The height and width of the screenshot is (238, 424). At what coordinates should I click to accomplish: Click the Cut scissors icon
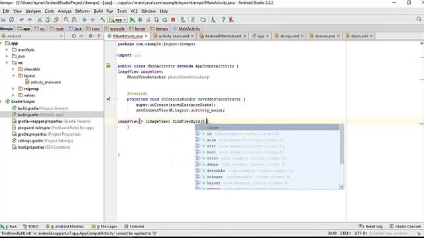click(40, 20)
